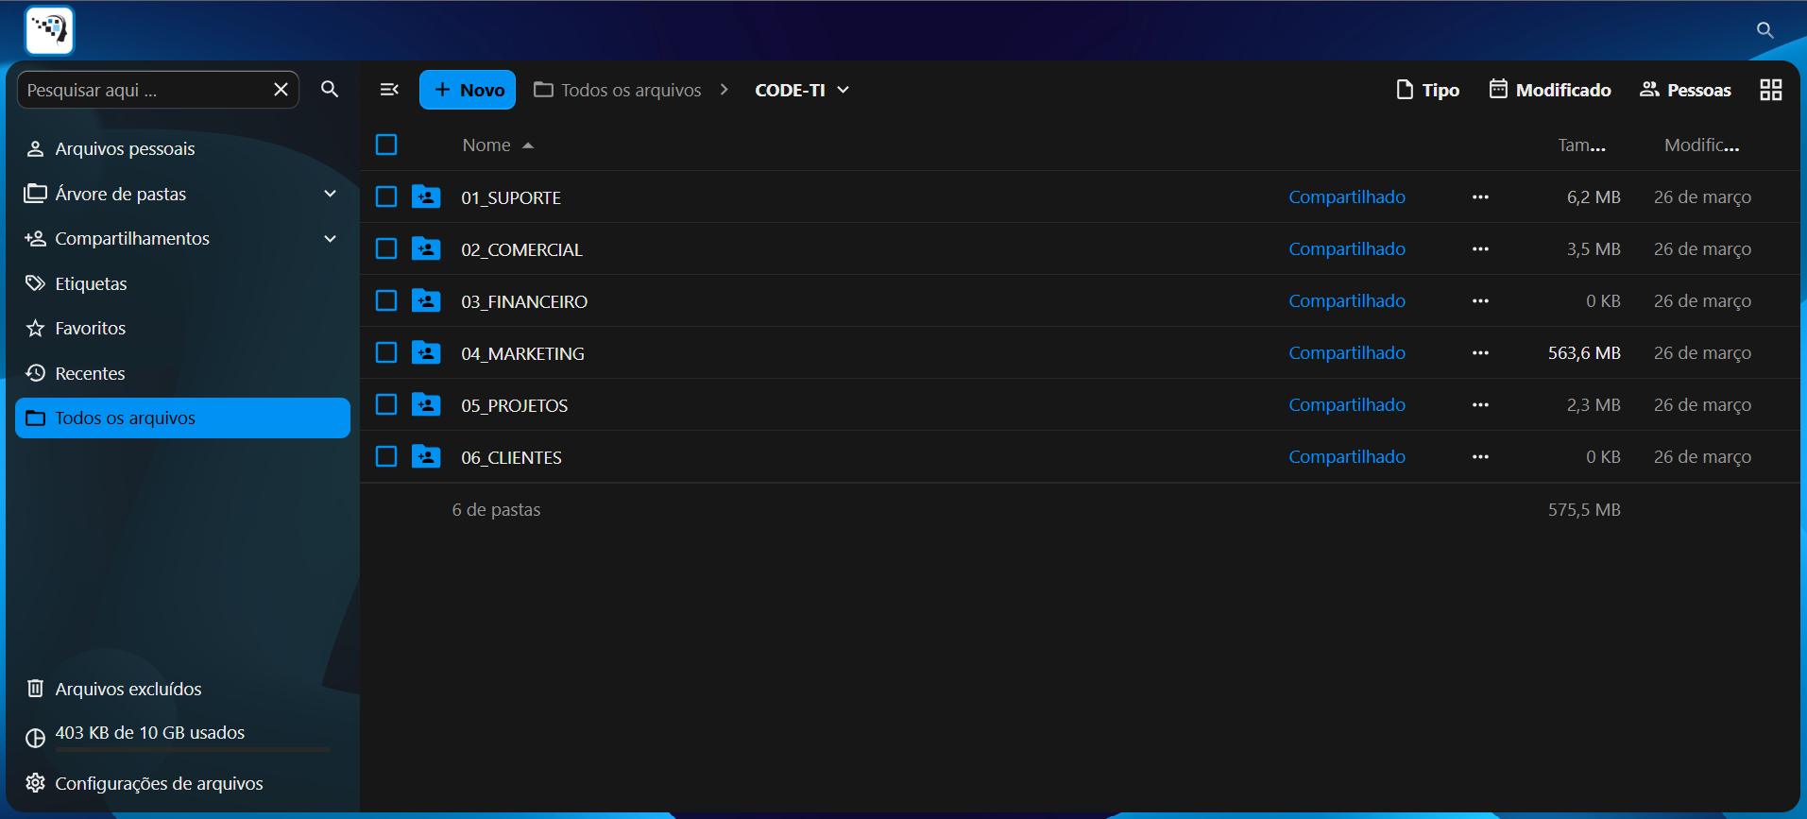Open Modificado filter dropdown
This screenshot has width=1807, height=819.
click(x=1550, y=90)
